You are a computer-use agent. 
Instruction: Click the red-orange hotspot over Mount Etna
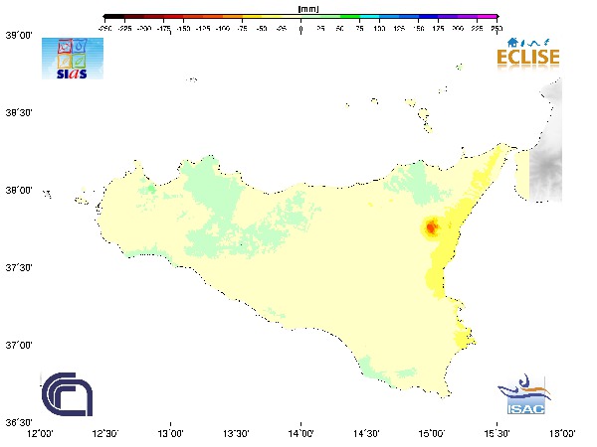(431, 227)
